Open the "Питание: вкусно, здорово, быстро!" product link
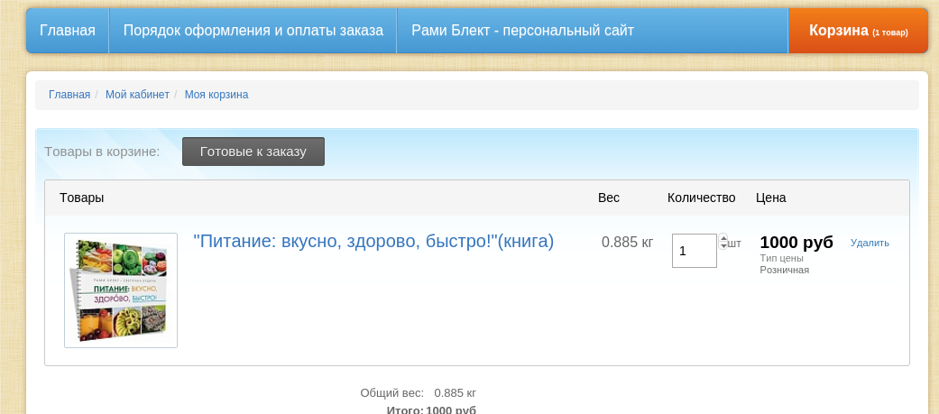This screenshot has width=939, height=414. tap(373, 242)
